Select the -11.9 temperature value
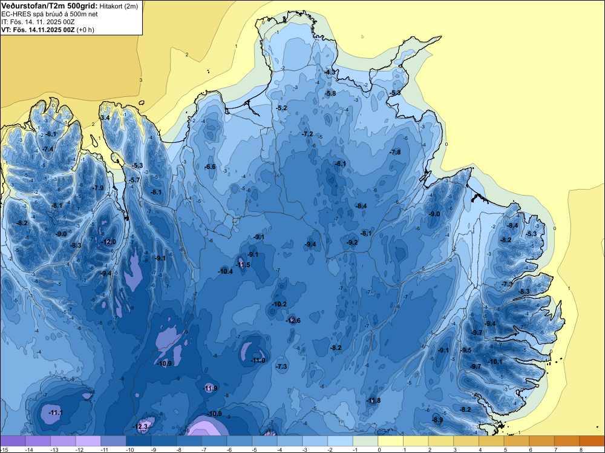Viewport: 605px width, 453px height. pyautogui.click(x=211, y=389)
